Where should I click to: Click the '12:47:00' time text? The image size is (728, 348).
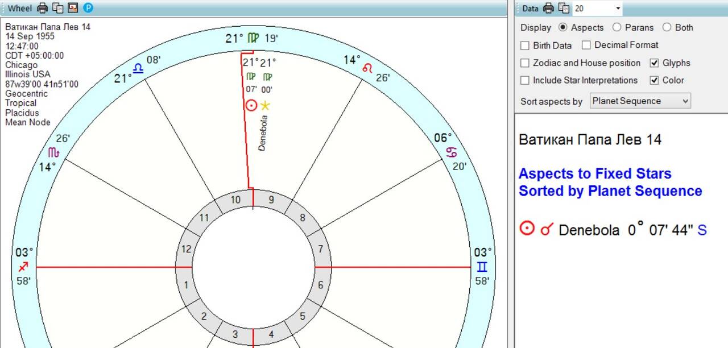point(22,46)
